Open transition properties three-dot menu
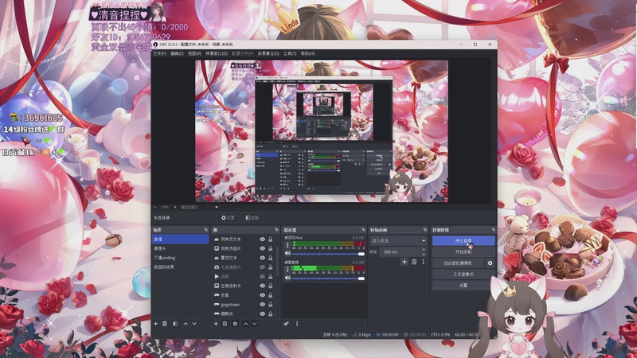Screen dimensions: 637x358 click(423, 263)
